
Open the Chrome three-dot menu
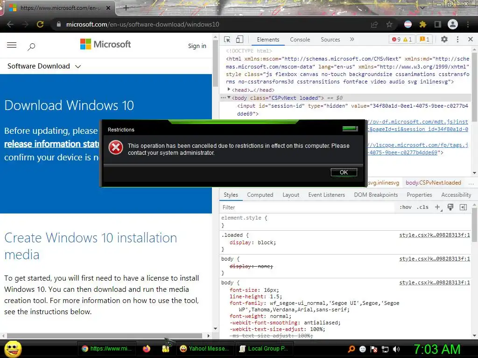468,24
